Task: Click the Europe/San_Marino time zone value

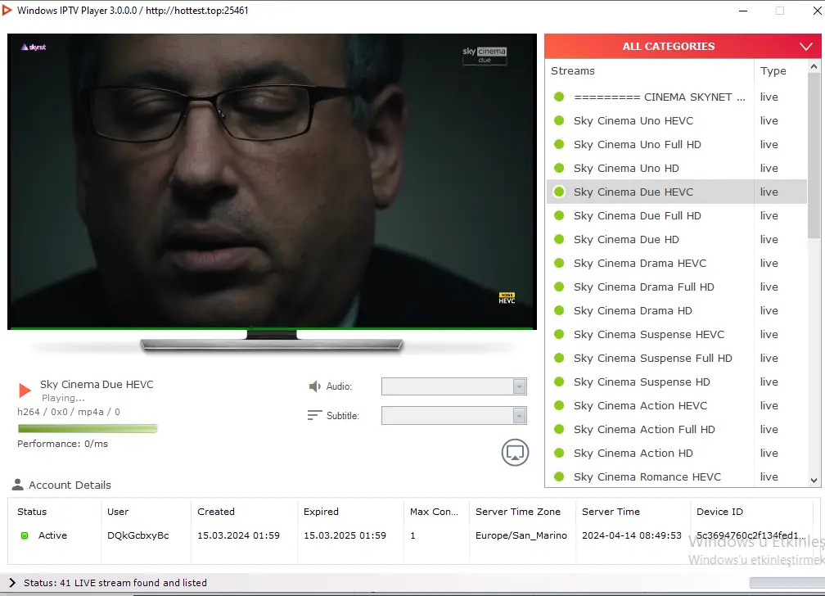Action: (x=521, y=535)
